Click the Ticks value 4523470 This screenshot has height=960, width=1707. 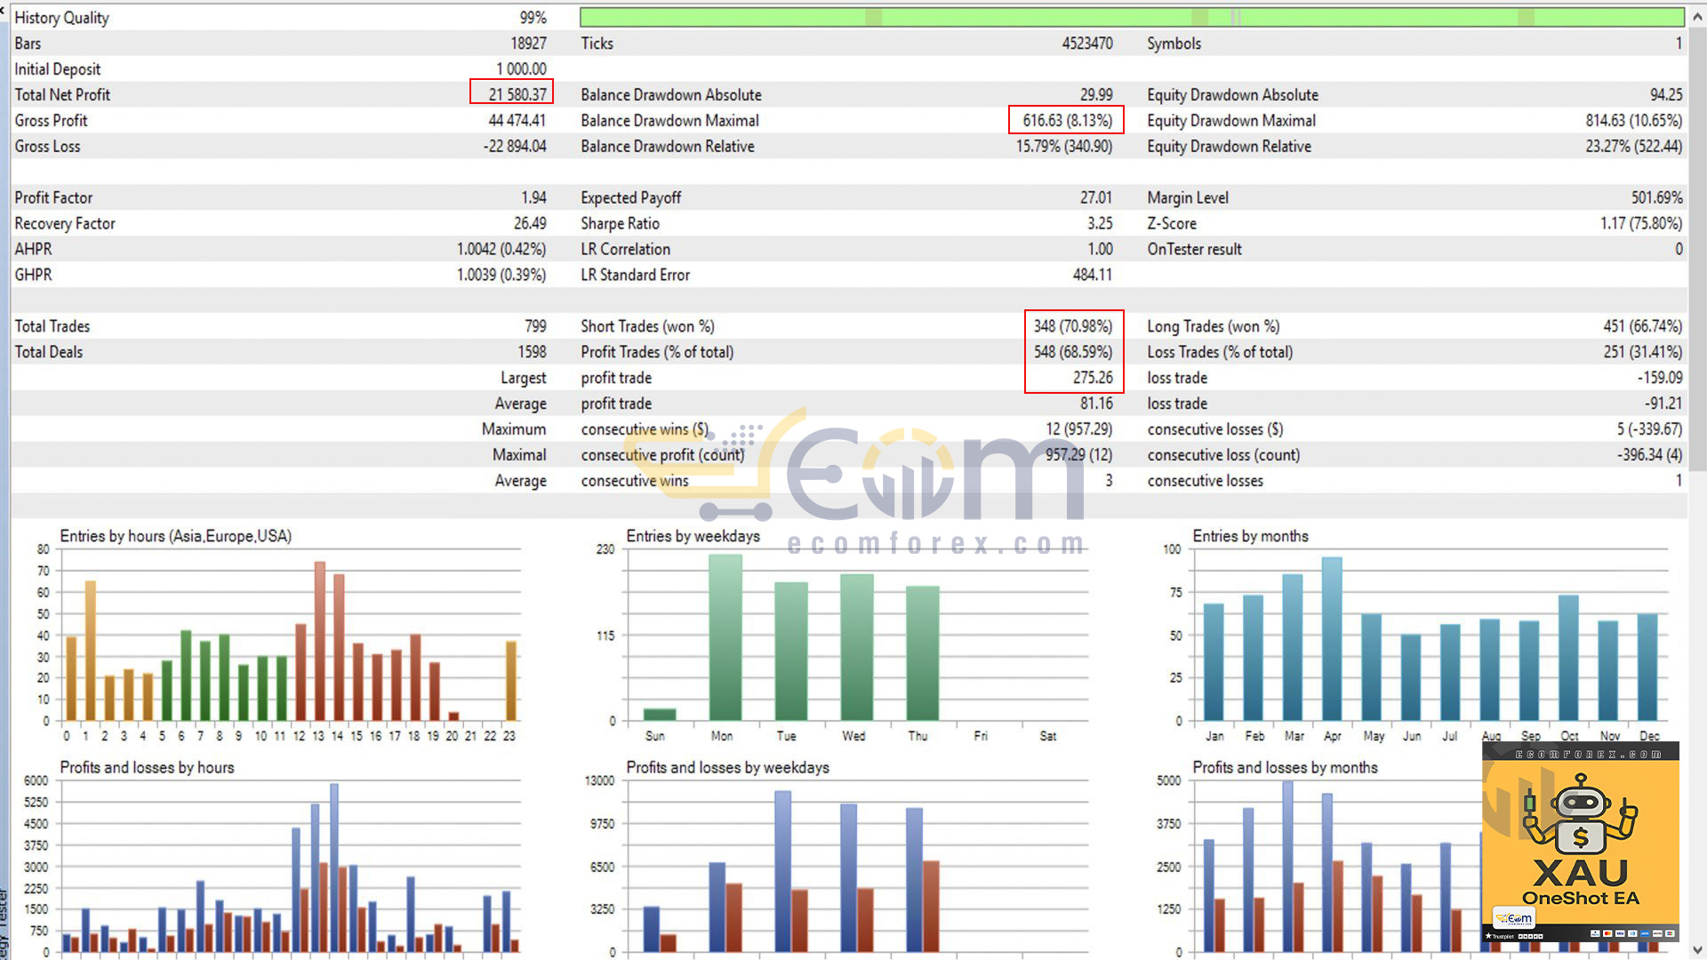point(1086,44)
